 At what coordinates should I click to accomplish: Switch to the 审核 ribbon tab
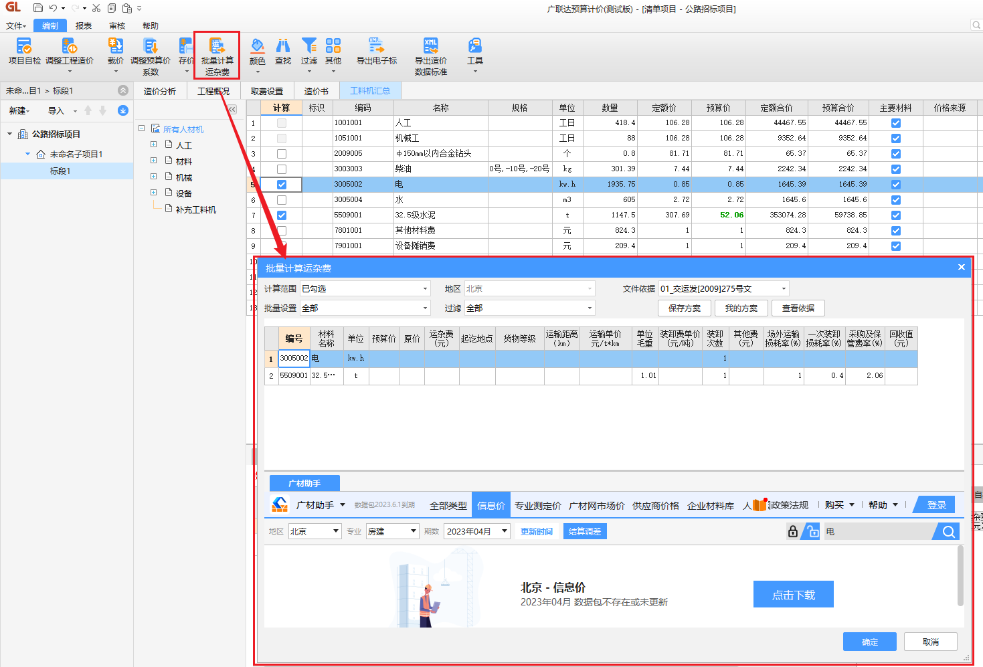tap(117, 26)
